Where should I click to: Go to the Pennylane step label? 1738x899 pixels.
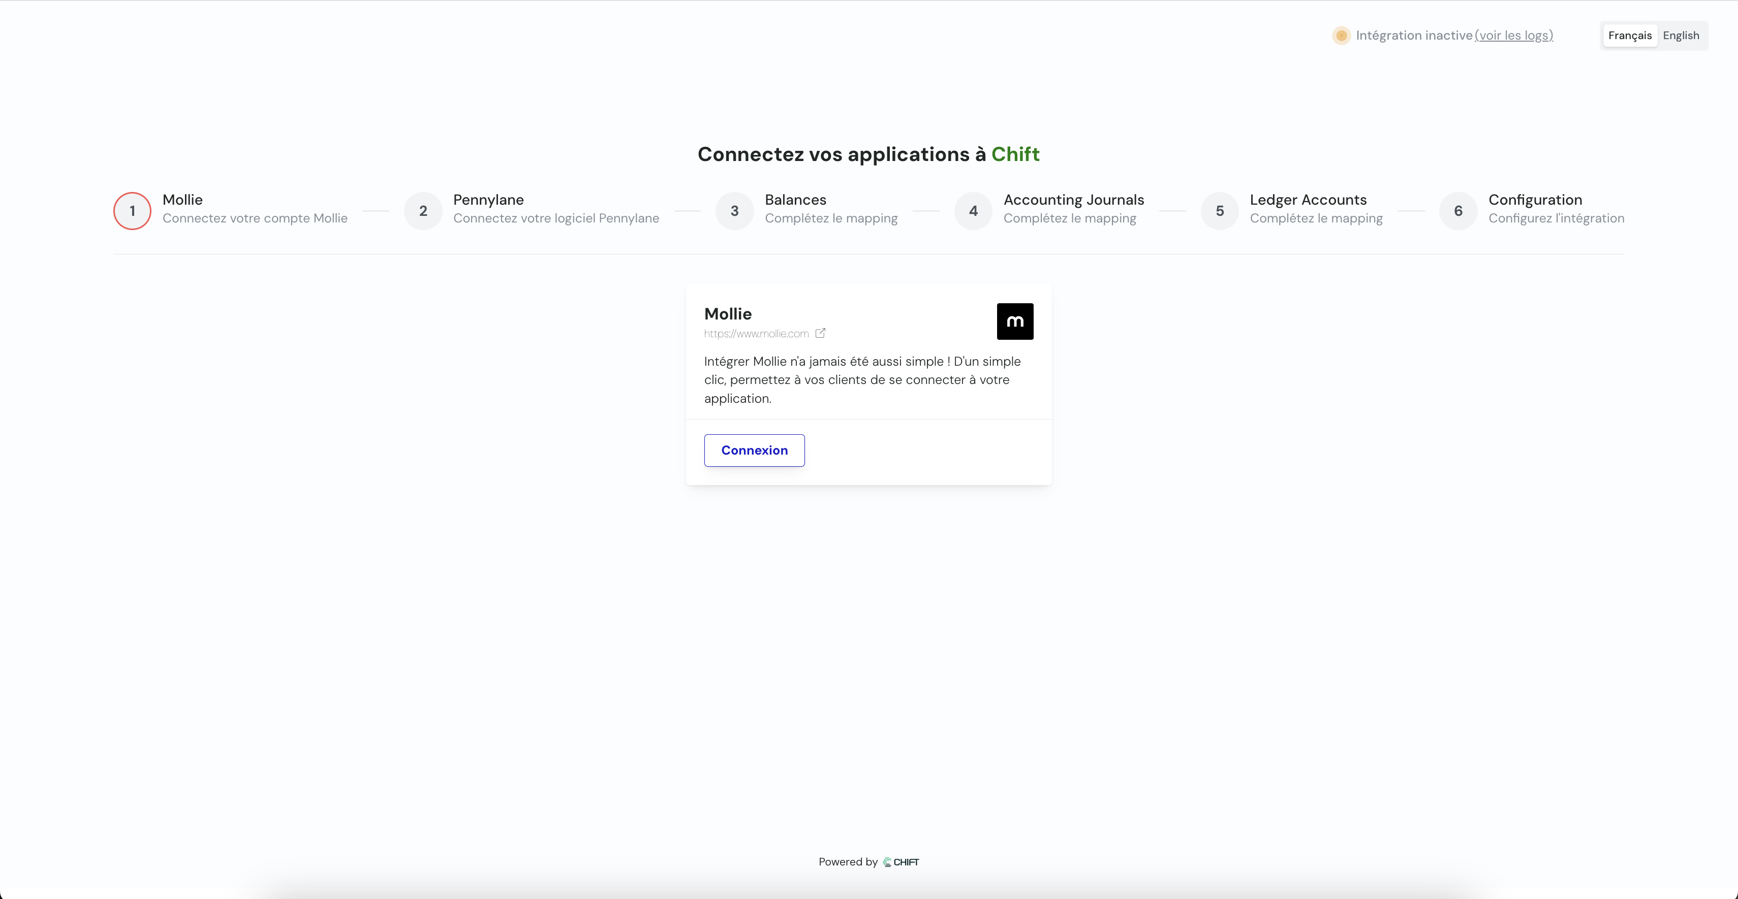(488, 200)
